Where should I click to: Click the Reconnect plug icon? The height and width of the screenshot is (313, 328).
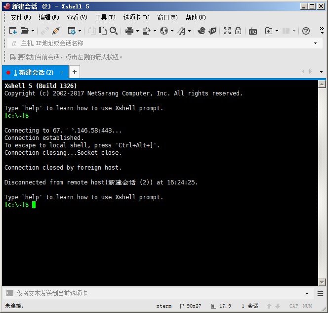(56, 31)
